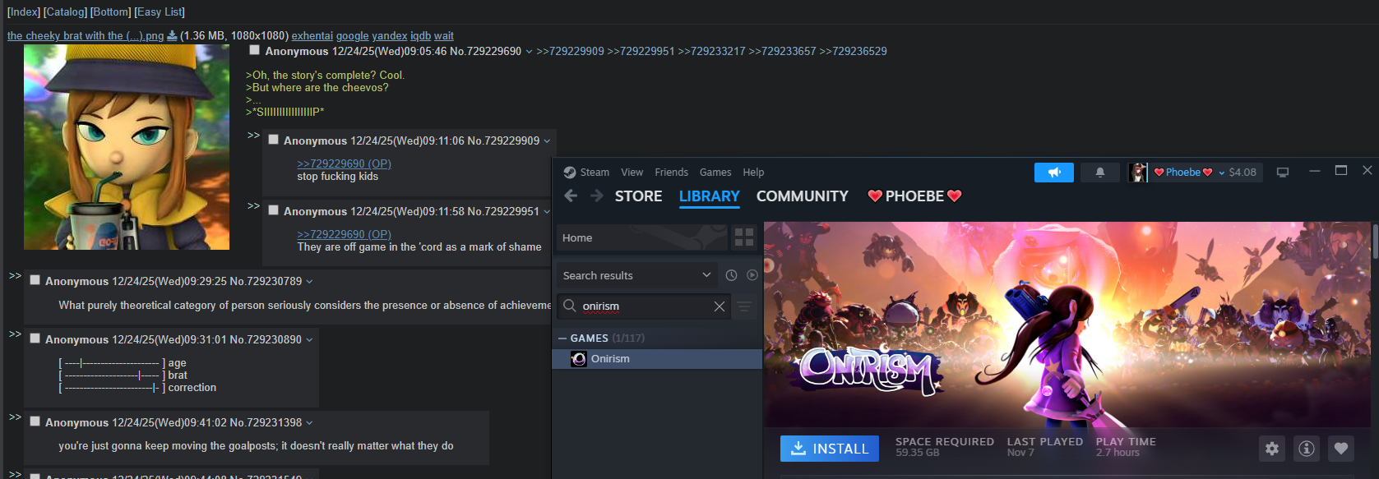Open post menu arrow for No.729231398
Image resolution: width=1379 pixels, height=479 pixels.
coord(309,423)
